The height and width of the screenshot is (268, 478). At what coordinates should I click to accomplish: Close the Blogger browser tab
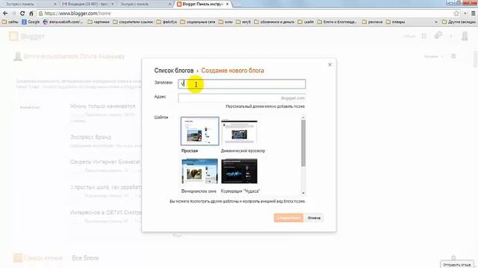[227, 4]
